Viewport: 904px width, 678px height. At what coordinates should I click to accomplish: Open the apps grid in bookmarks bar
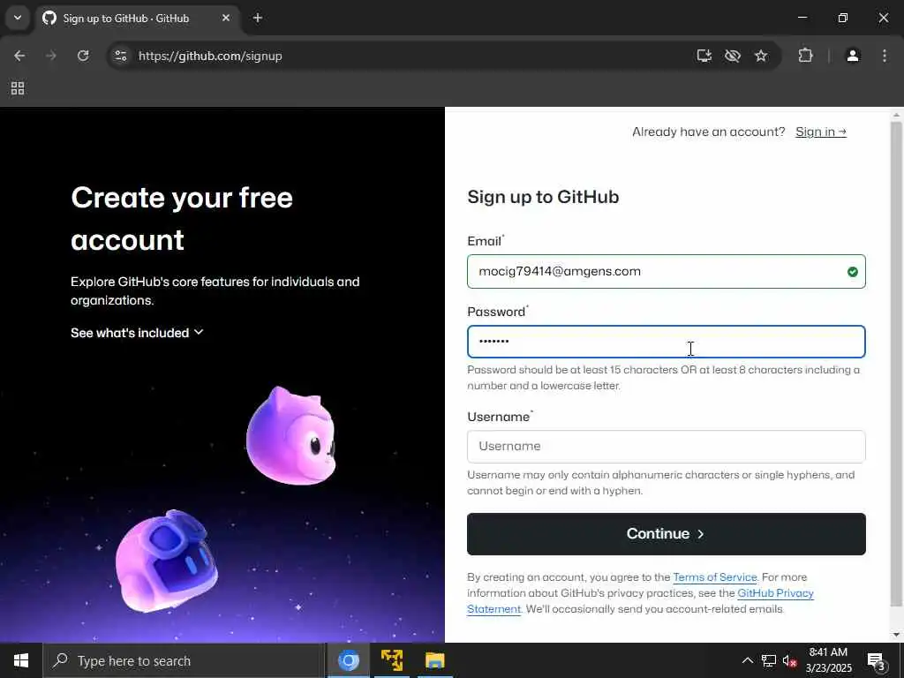coord(18,88)
